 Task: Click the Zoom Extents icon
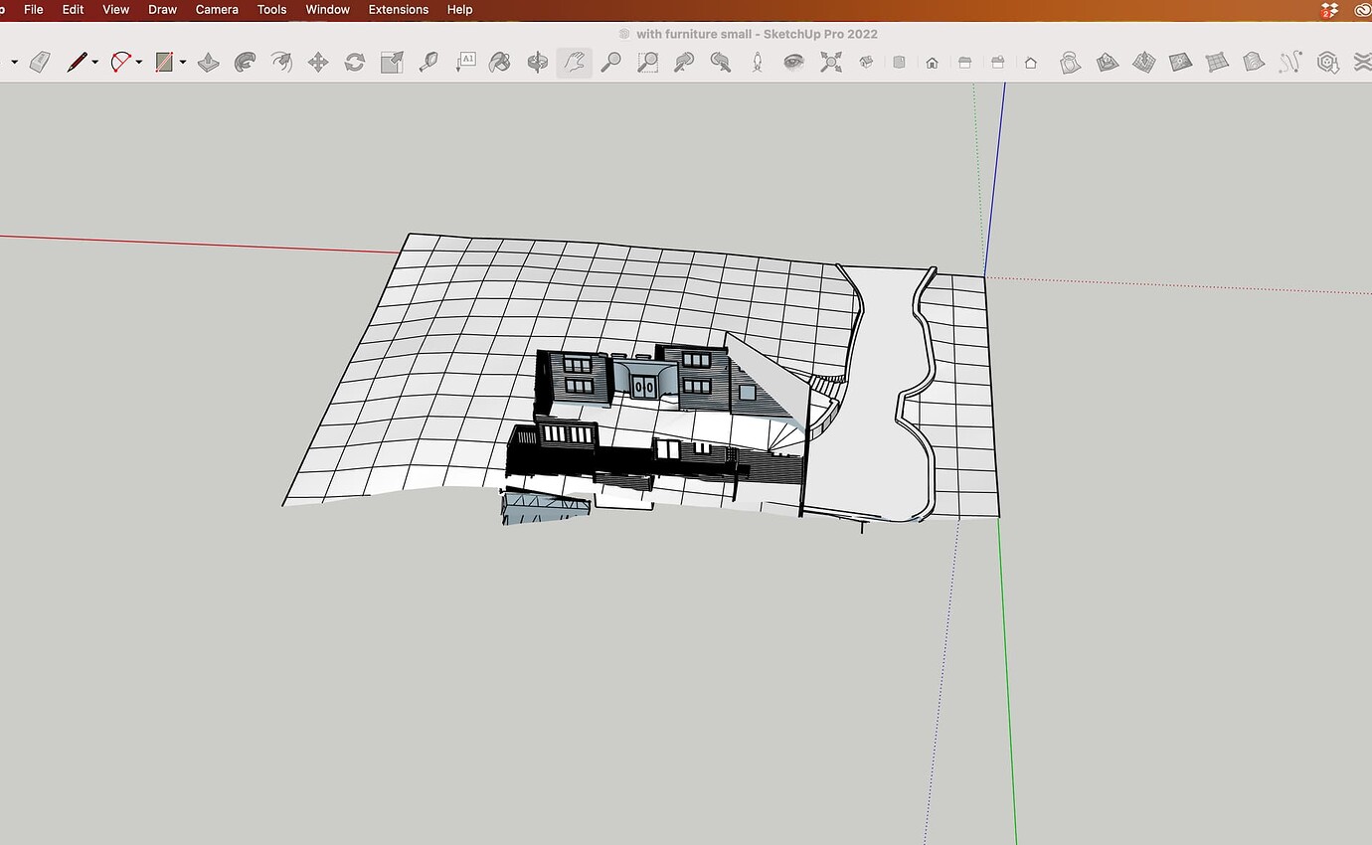pyautogui.click(x=831, y=62)
